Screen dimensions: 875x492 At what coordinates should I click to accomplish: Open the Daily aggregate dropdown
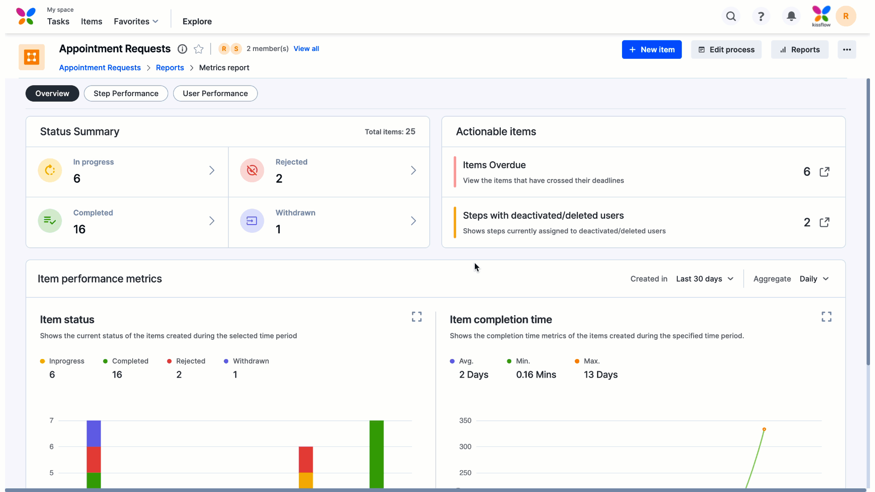(814, 279)
